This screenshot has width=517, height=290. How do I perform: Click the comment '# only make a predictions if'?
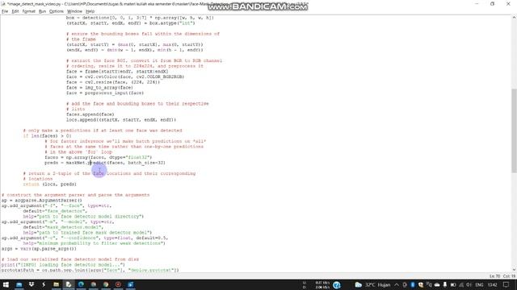pos(103,130)
